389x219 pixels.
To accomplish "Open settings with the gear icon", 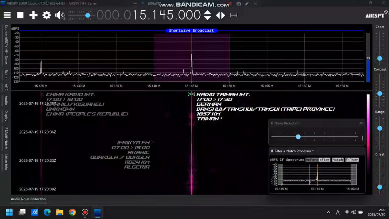I will coord(47,15).
